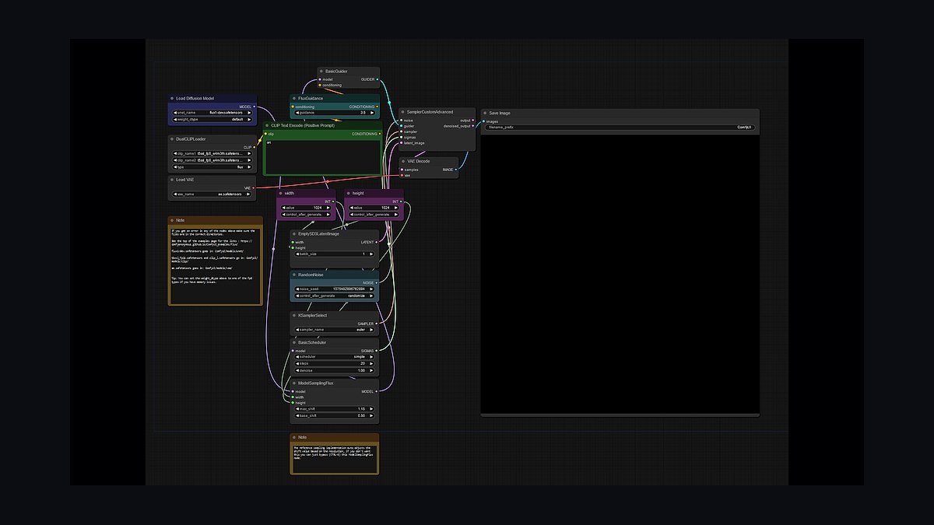Collapse the RandomNoise node via its dot
The height and width of the screenshot is (525, 934).
(294, 275)
